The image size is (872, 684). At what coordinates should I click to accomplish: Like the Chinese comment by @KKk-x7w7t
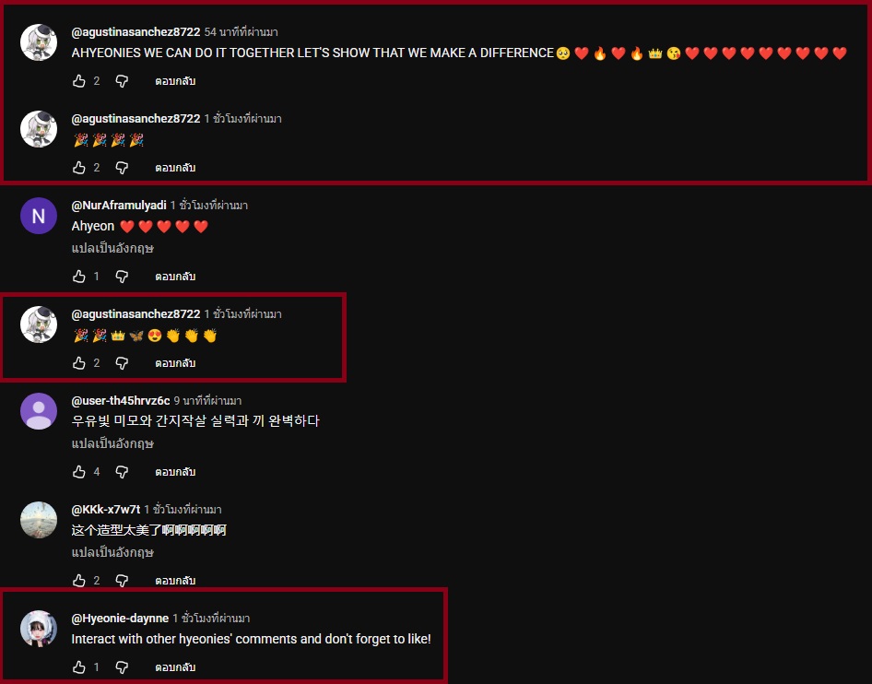tap(79, 581)
